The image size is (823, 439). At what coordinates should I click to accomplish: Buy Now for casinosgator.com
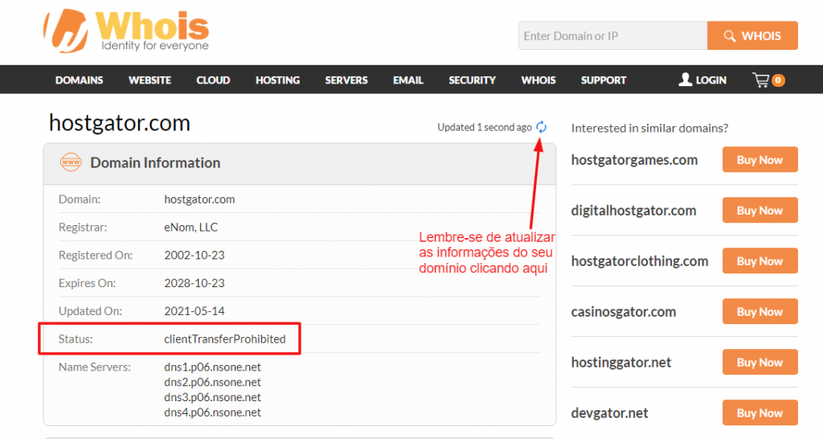[x=760, y=311]
